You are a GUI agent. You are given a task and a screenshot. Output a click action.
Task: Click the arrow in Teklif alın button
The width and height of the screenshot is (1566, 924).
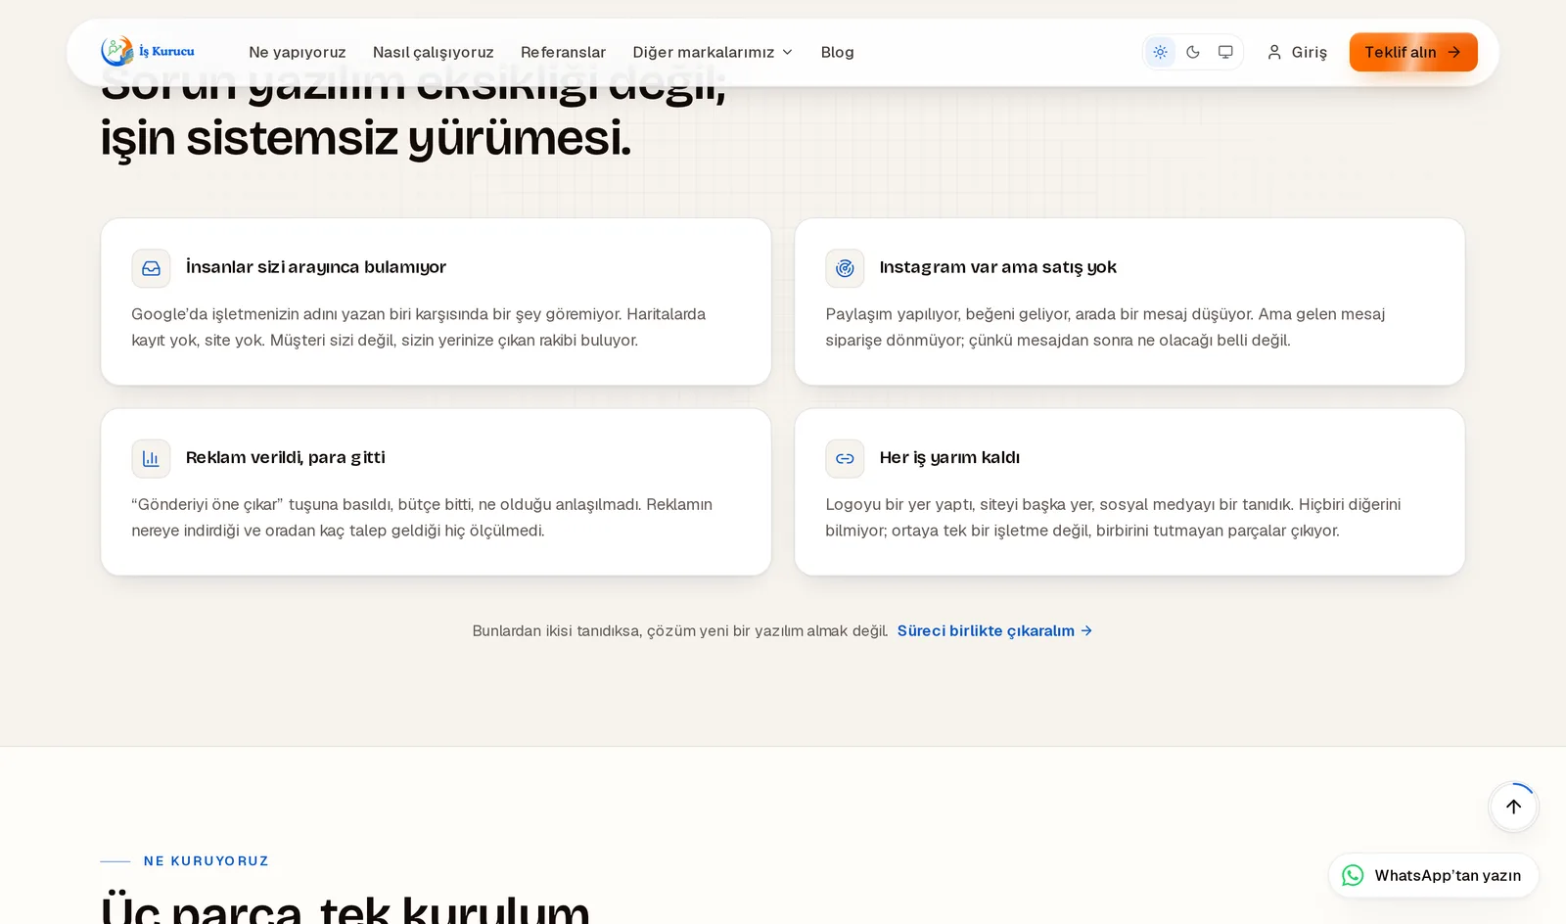[x=1454, y=52]
